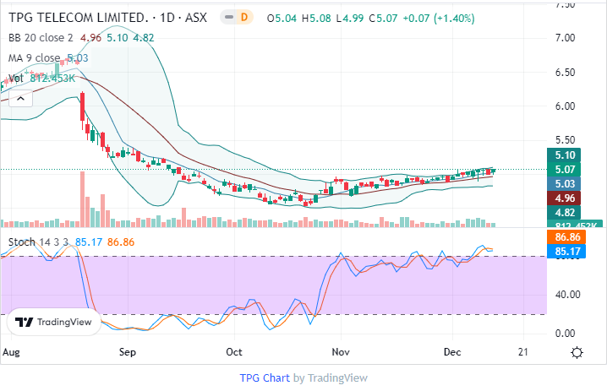The image size is (607, 391).
Task: Click the orange 86.86 Stoch value label
Action: pyautogui.click(x=566, y=236)
